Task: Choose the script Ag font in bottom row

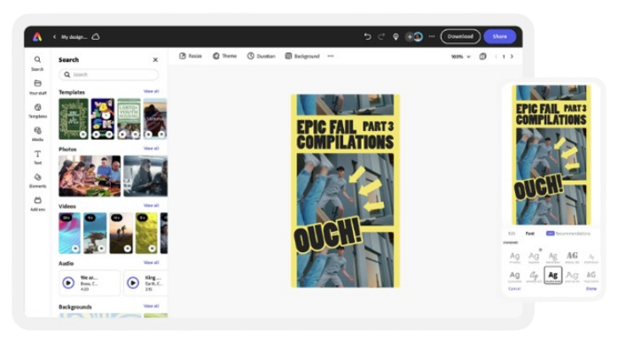Action: click(x=534, y=276)
